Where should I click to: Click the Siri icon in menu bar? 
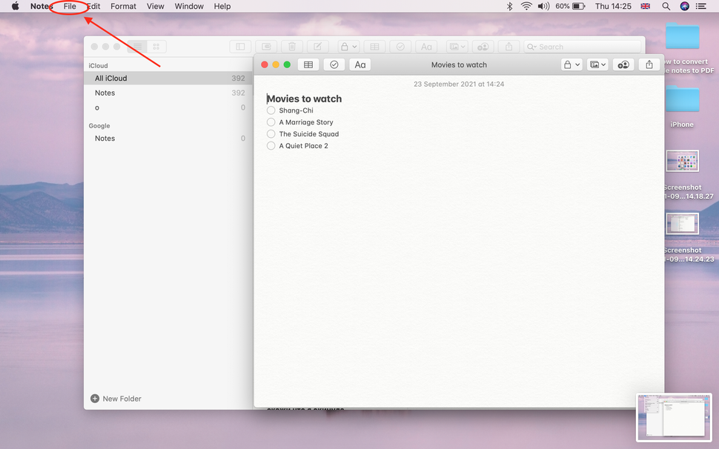tap(685, 7)
